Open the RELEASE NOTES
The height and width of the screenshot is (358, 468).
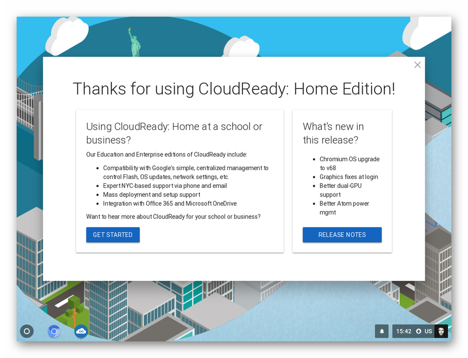pyautogui.click(x=342, y=235)
